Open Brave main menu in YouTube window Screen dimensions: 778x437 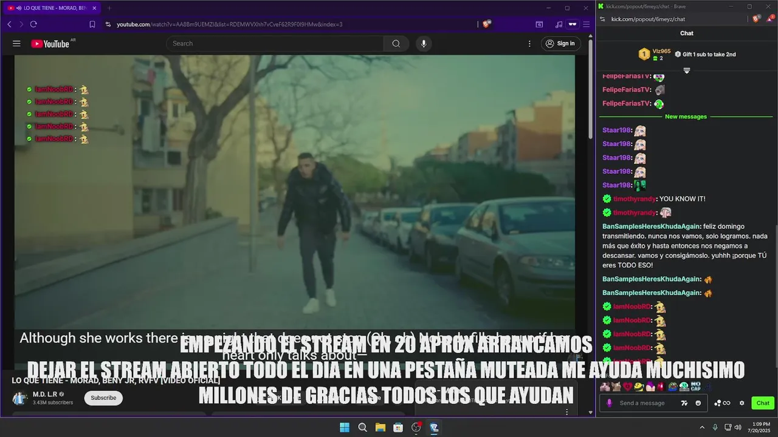(x=586, y=24)
